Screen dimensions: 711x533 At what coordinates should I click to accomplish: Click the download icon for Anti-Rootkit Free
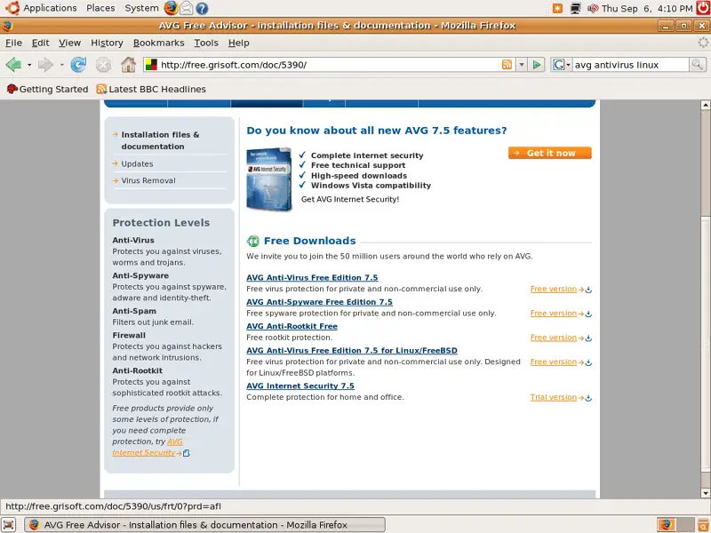pos(588,338)
